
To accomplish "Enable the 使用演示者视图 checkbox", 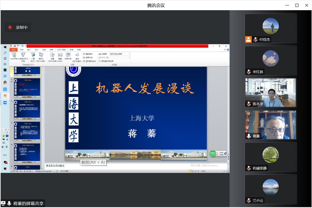I will coord(100,61).
